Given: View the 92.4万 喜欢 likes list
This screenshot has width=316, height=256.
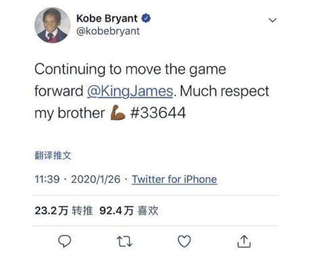Looking at the screenshot, I should point(129,211).
